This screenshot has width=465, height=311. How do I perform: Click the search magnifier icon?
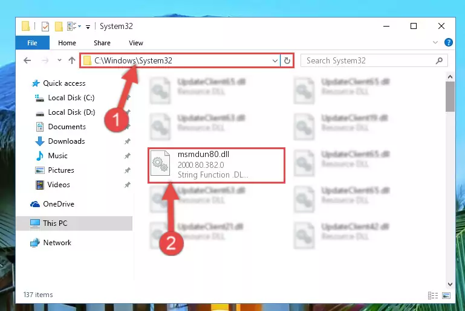[439, 61]
